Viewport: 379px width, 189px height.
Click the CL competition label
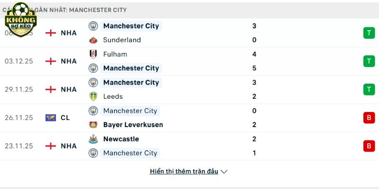[x=65, y=118]
